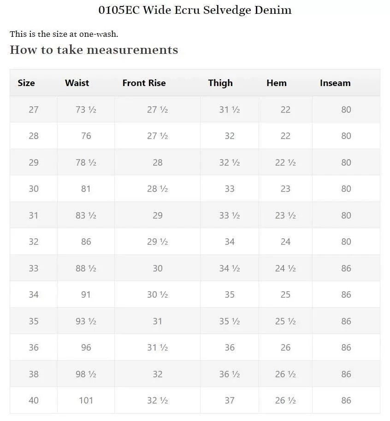Click waist value 73 ½ for size 27
This screenshot has width=390, height=421.
[x=86, y=110]
